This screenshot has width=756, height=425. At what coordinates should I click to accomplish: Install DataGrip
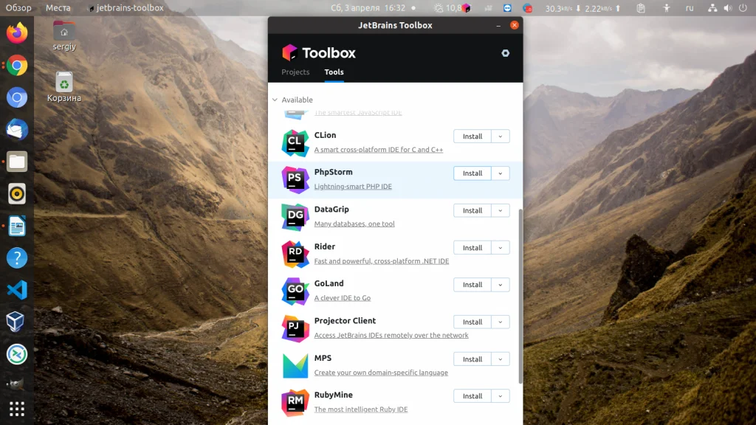[472, 210]
